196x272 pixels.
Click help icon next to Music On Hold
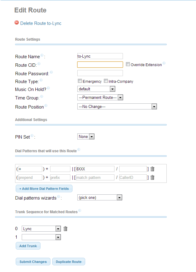[48, 88]
